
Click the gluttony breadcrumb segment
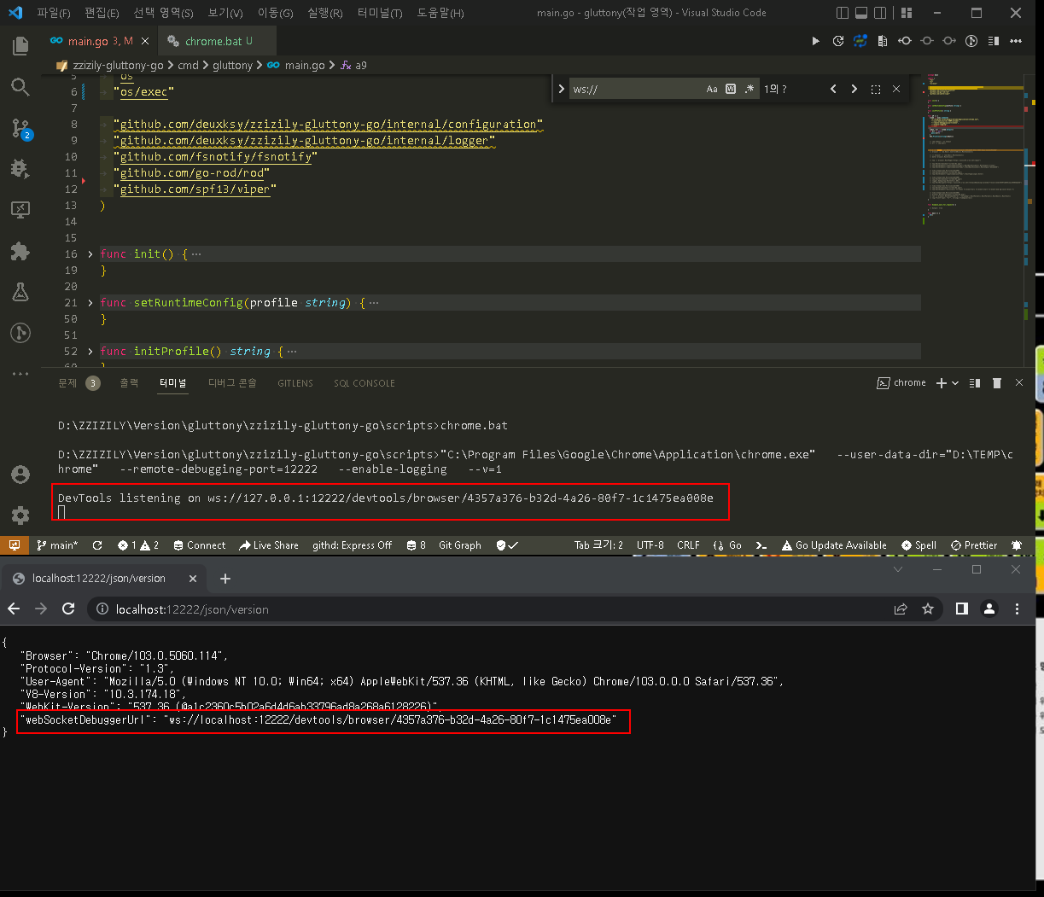point(232,65)
